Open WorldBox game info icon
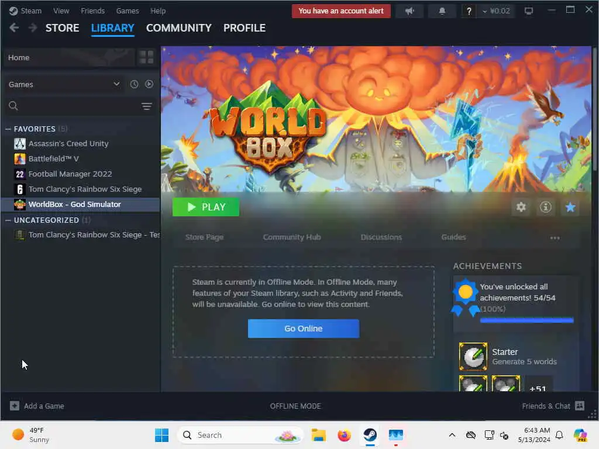Image resolution: width=599 pixels, height=449 pixels. [x=545, y=207]
